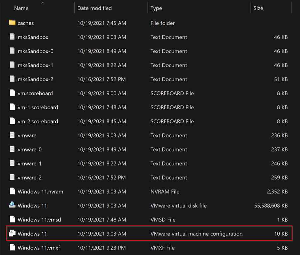
Task: Select the mksSandbox-0 file name
Action: click(35, 51)
